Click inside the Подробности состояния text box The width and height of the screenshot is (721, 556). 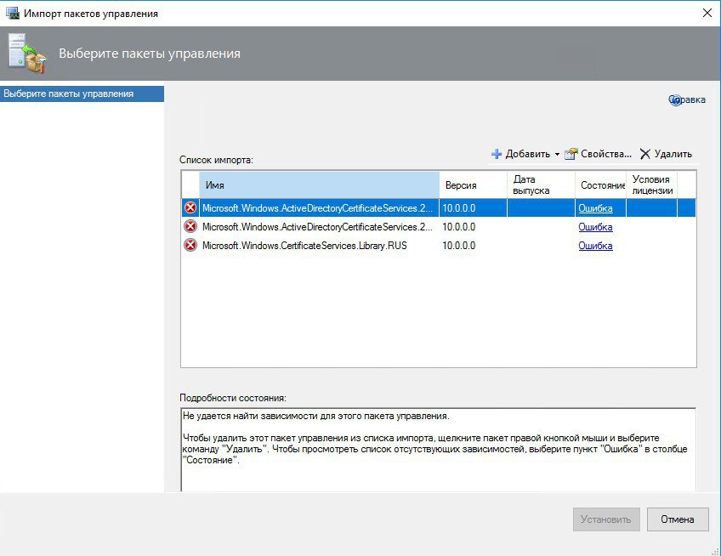point(438,450)
